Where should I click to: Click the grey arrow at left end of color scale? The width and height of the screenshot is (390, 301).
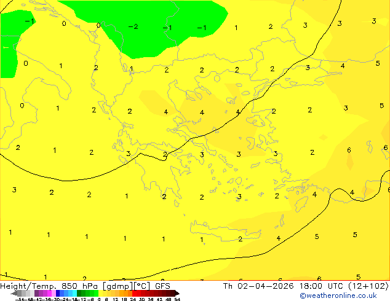pos(14,293)
